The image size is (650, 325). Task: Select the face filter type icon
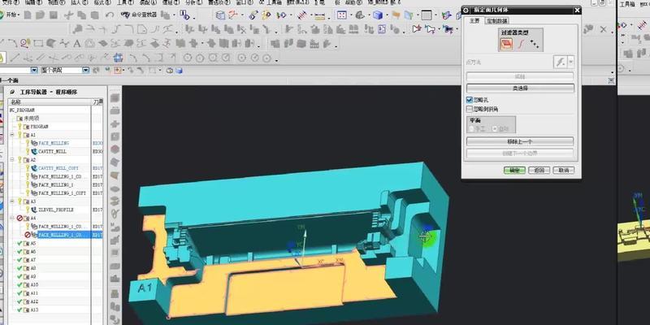point(506,44)
